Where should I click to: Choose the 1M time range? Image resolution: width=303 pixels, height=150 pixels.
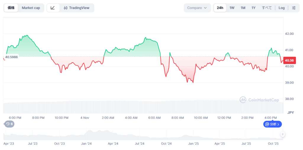[x=243, y=8]
